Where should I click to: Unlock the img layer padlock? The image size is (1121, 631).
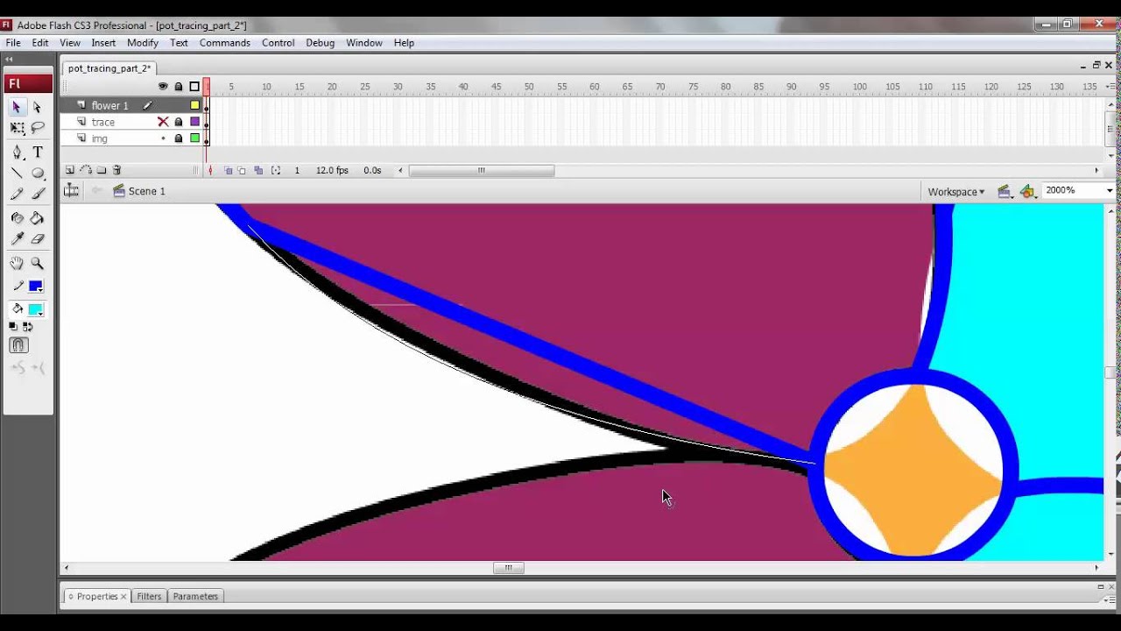point(179,138)
